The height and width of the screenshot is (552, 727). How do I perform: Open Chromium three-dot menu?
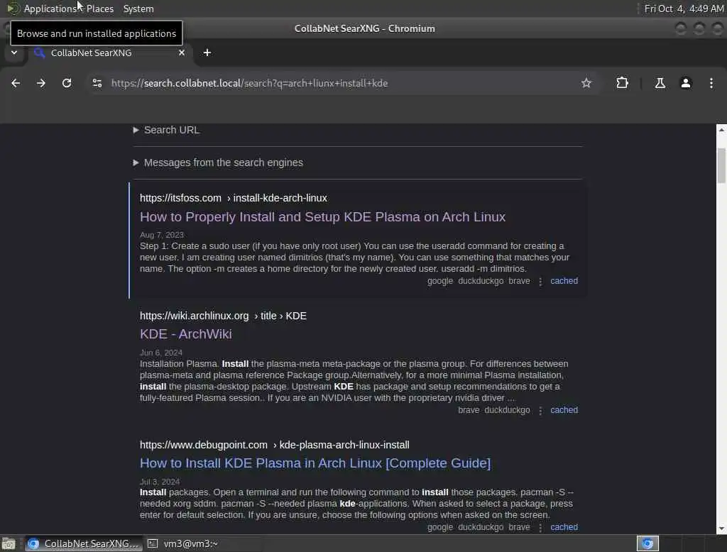click(711, 83)
